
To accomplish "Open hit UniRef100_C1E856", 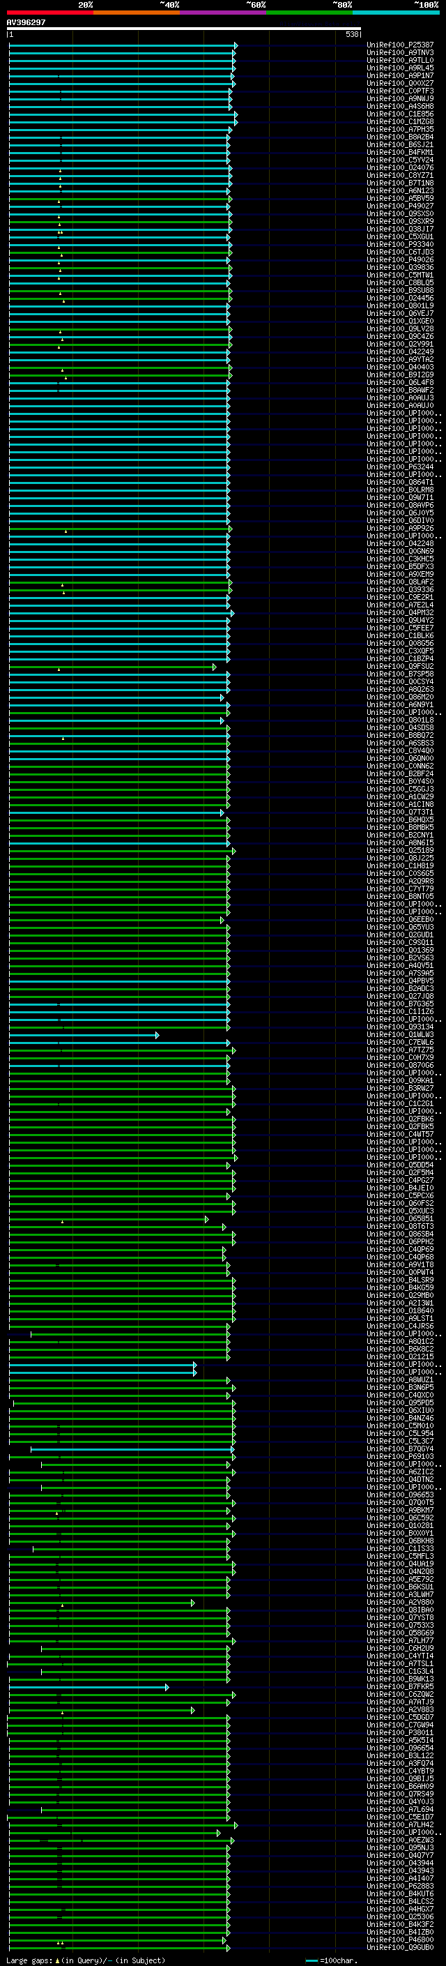I will pos(399,114).
